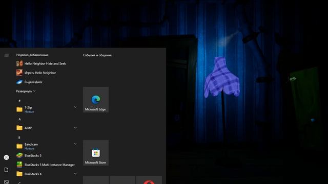This screenshot has width=328, height=184.
Task: Click the Новые label under 7-Zip
Action: (29, 112)
